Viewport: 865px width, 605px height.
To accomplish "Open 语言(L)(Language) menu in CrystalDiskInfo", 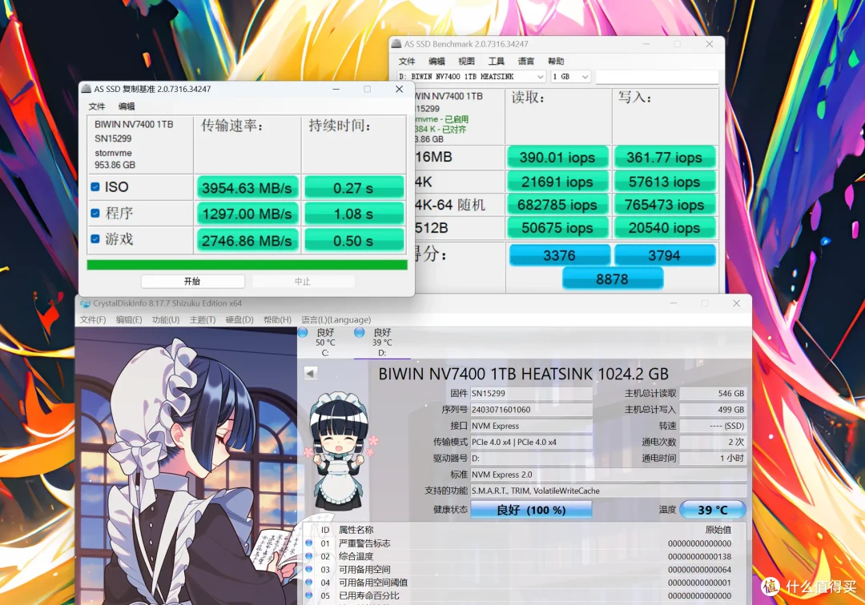I will pyautogui.click(x=336, y=319).
